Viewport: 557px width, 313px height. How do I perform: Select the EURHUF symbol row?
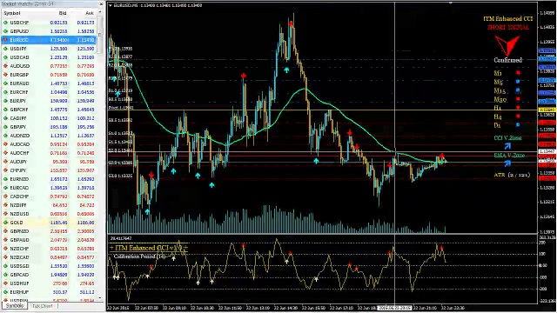[49, 292]
